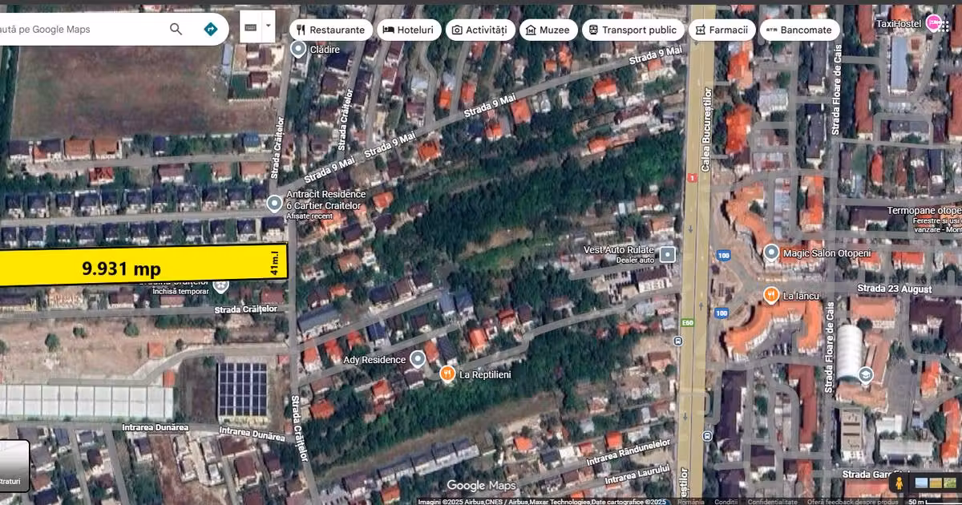Viewport: 962px width, 505px height.
Task: Click the school icon near Strada Floare de Cais
Action: (x=865, y=374)
